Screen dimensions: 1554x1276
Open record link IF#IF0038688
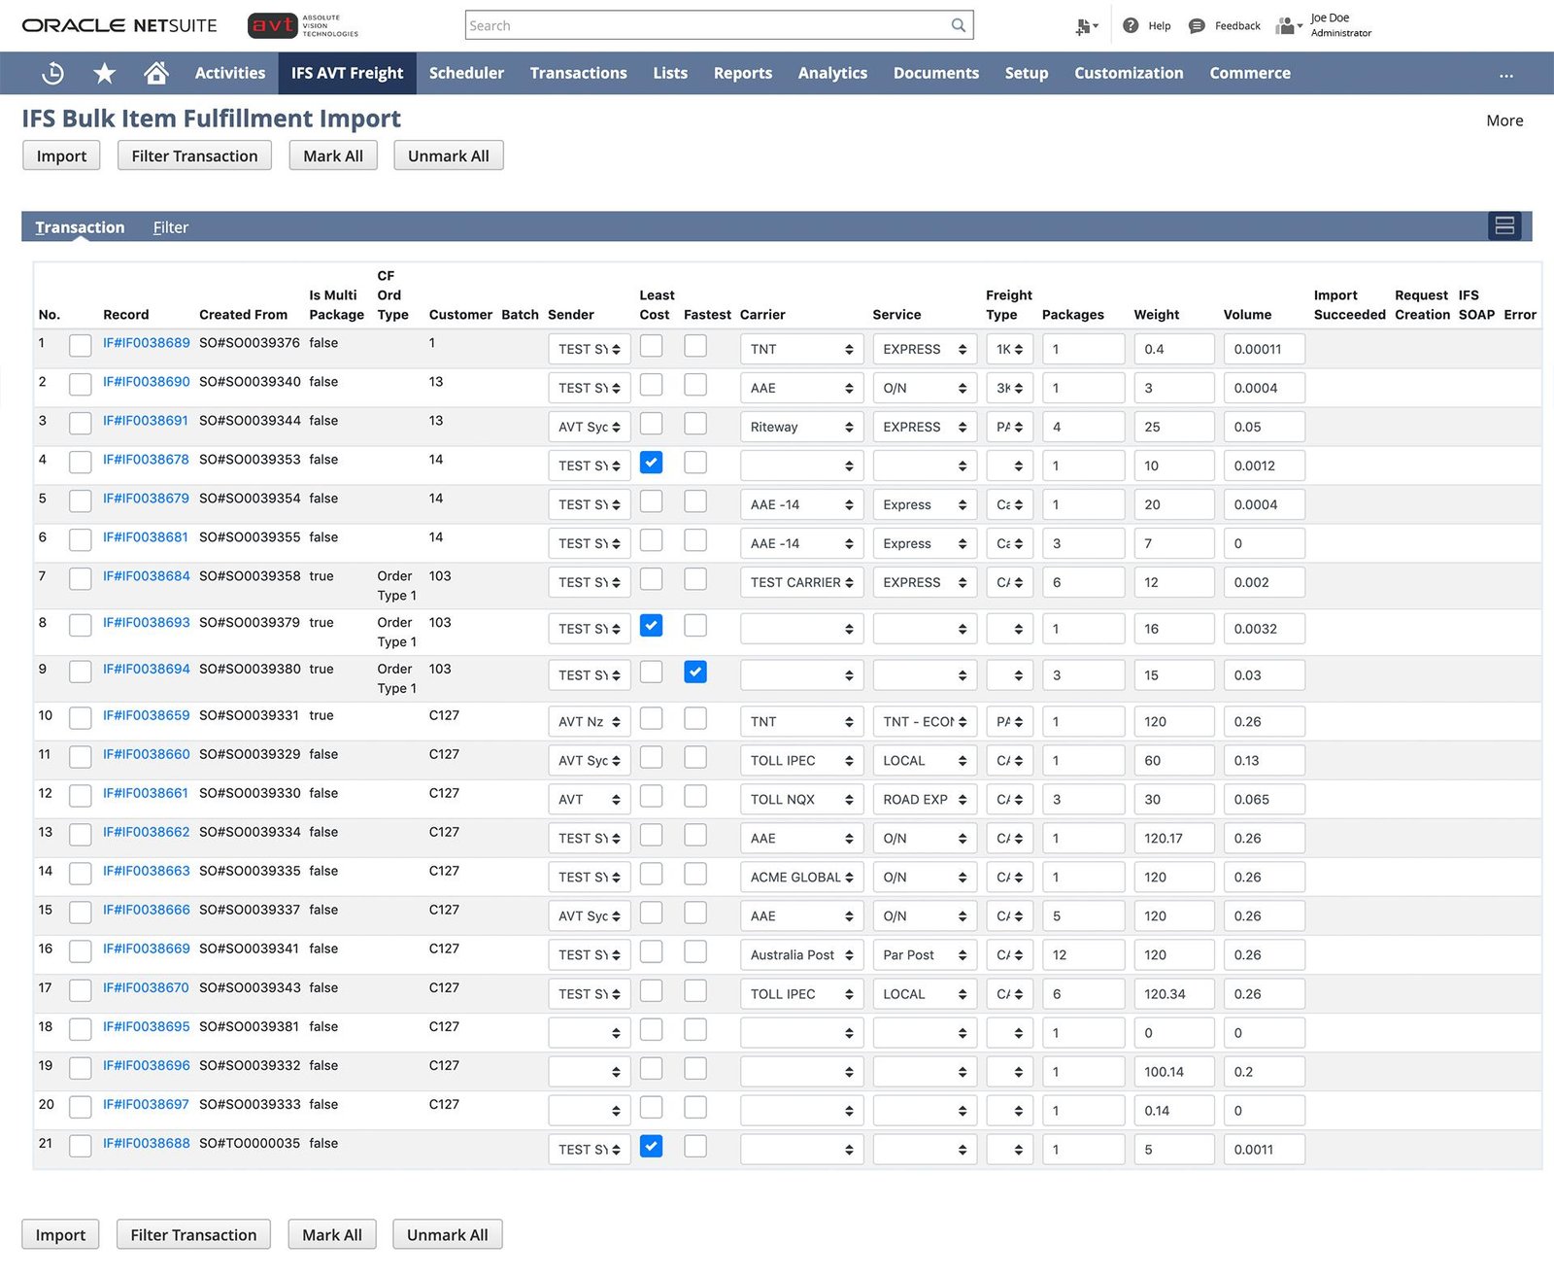pyautogui.click(x=146, y=1144)
